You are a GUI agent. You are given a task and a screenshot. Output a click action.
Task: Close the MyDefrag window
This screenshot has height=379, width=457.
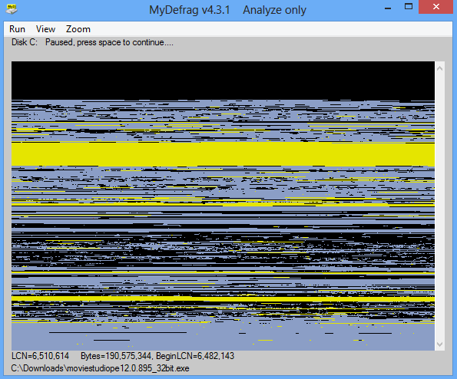(435, 7)
